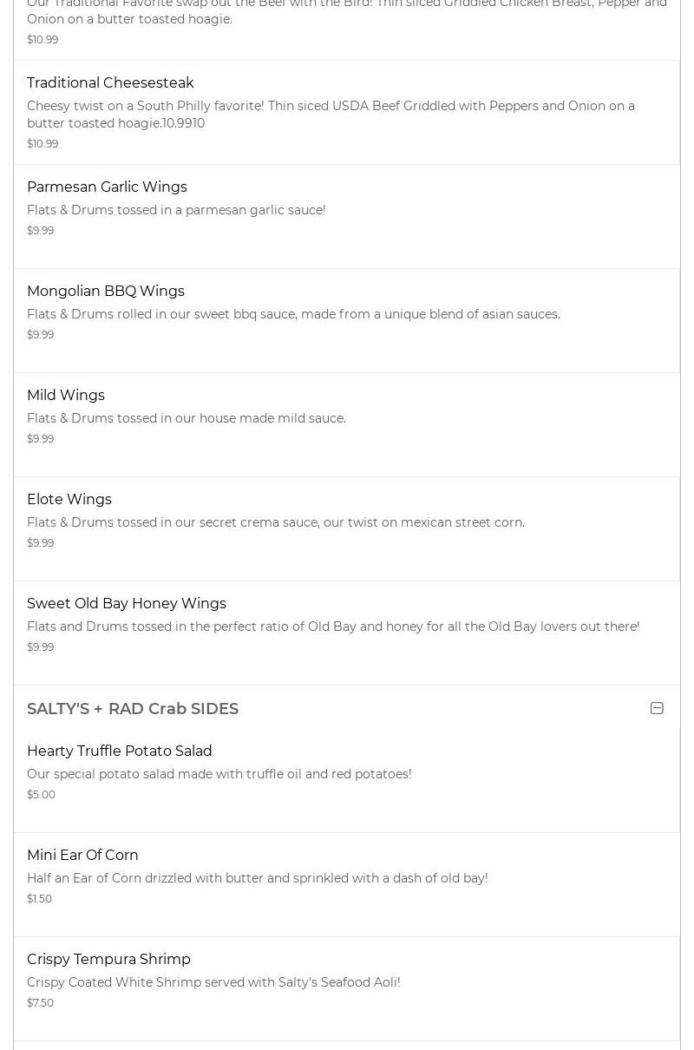The image size is (694, 1050).
Task: Click the $1.50 price for Mini Ear Of Corn
Action: 39,899
